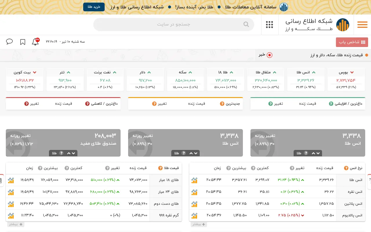Open قیمت زنده طلا، سکه، دلار و ارز link
The width and height of the screenshot is (371, 232).
[336, 55]
